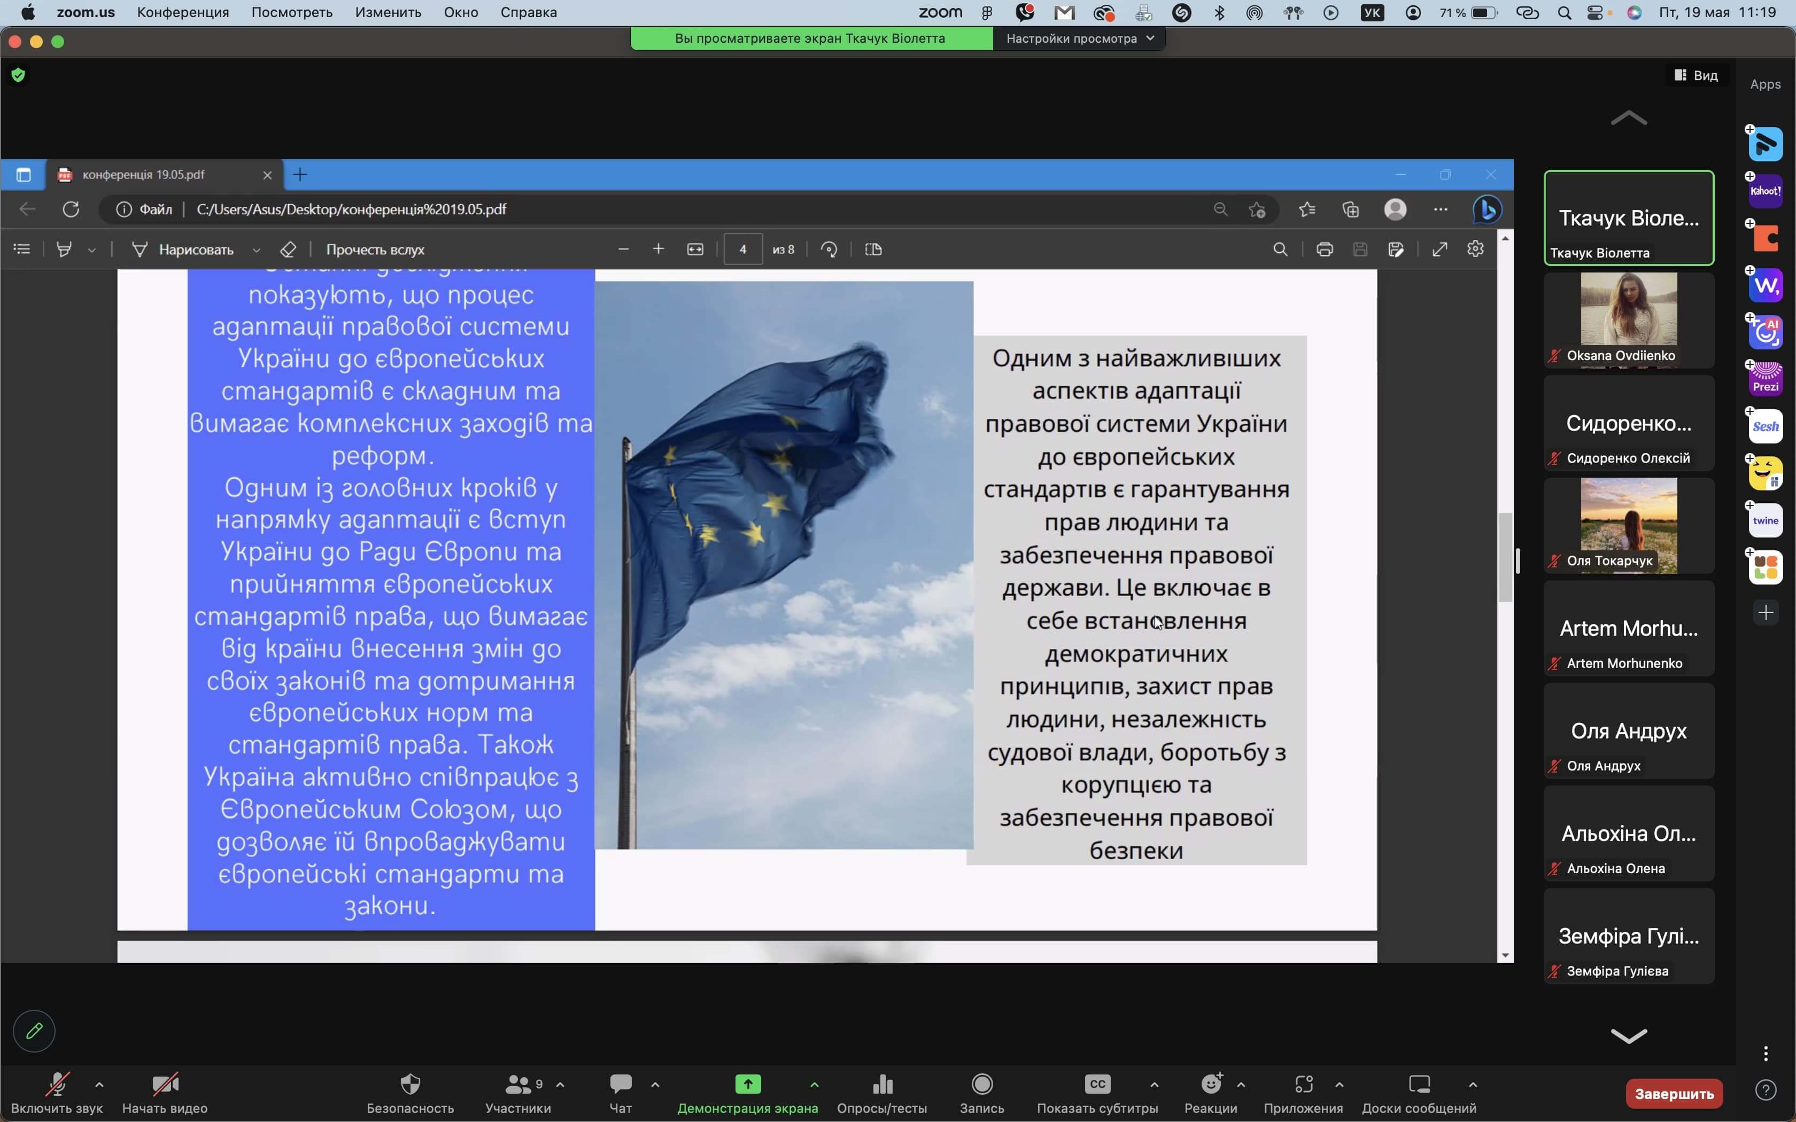The width and height of the screenshot is (1796, 1122).
Task: Select Ткачук Віолетта participant tile
Action: point(1628,217)
